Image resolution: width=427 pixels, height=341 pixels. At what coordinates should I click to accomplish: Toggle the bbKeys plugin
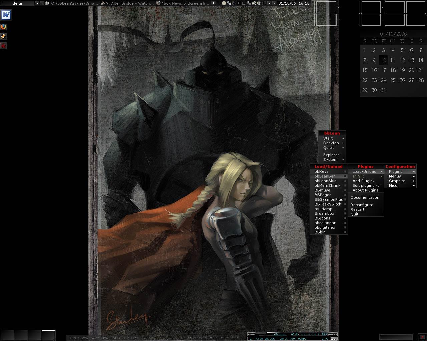pos(329,171)
